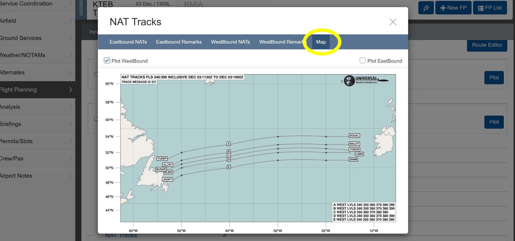Click the Universal Weather & Aviation logo
Viewport: 515px width, 241px height.
point(365,80)
